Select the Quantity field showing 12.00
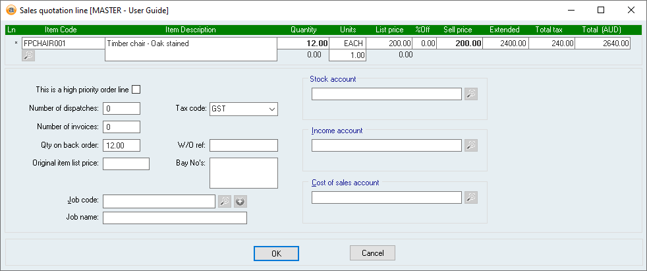The height and width of the screenshot is (271, 647). coord(303,44)
